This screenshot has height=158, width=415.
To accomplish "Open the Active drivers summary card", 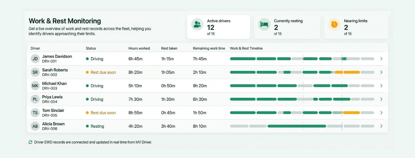I will (x=218, y=27).
